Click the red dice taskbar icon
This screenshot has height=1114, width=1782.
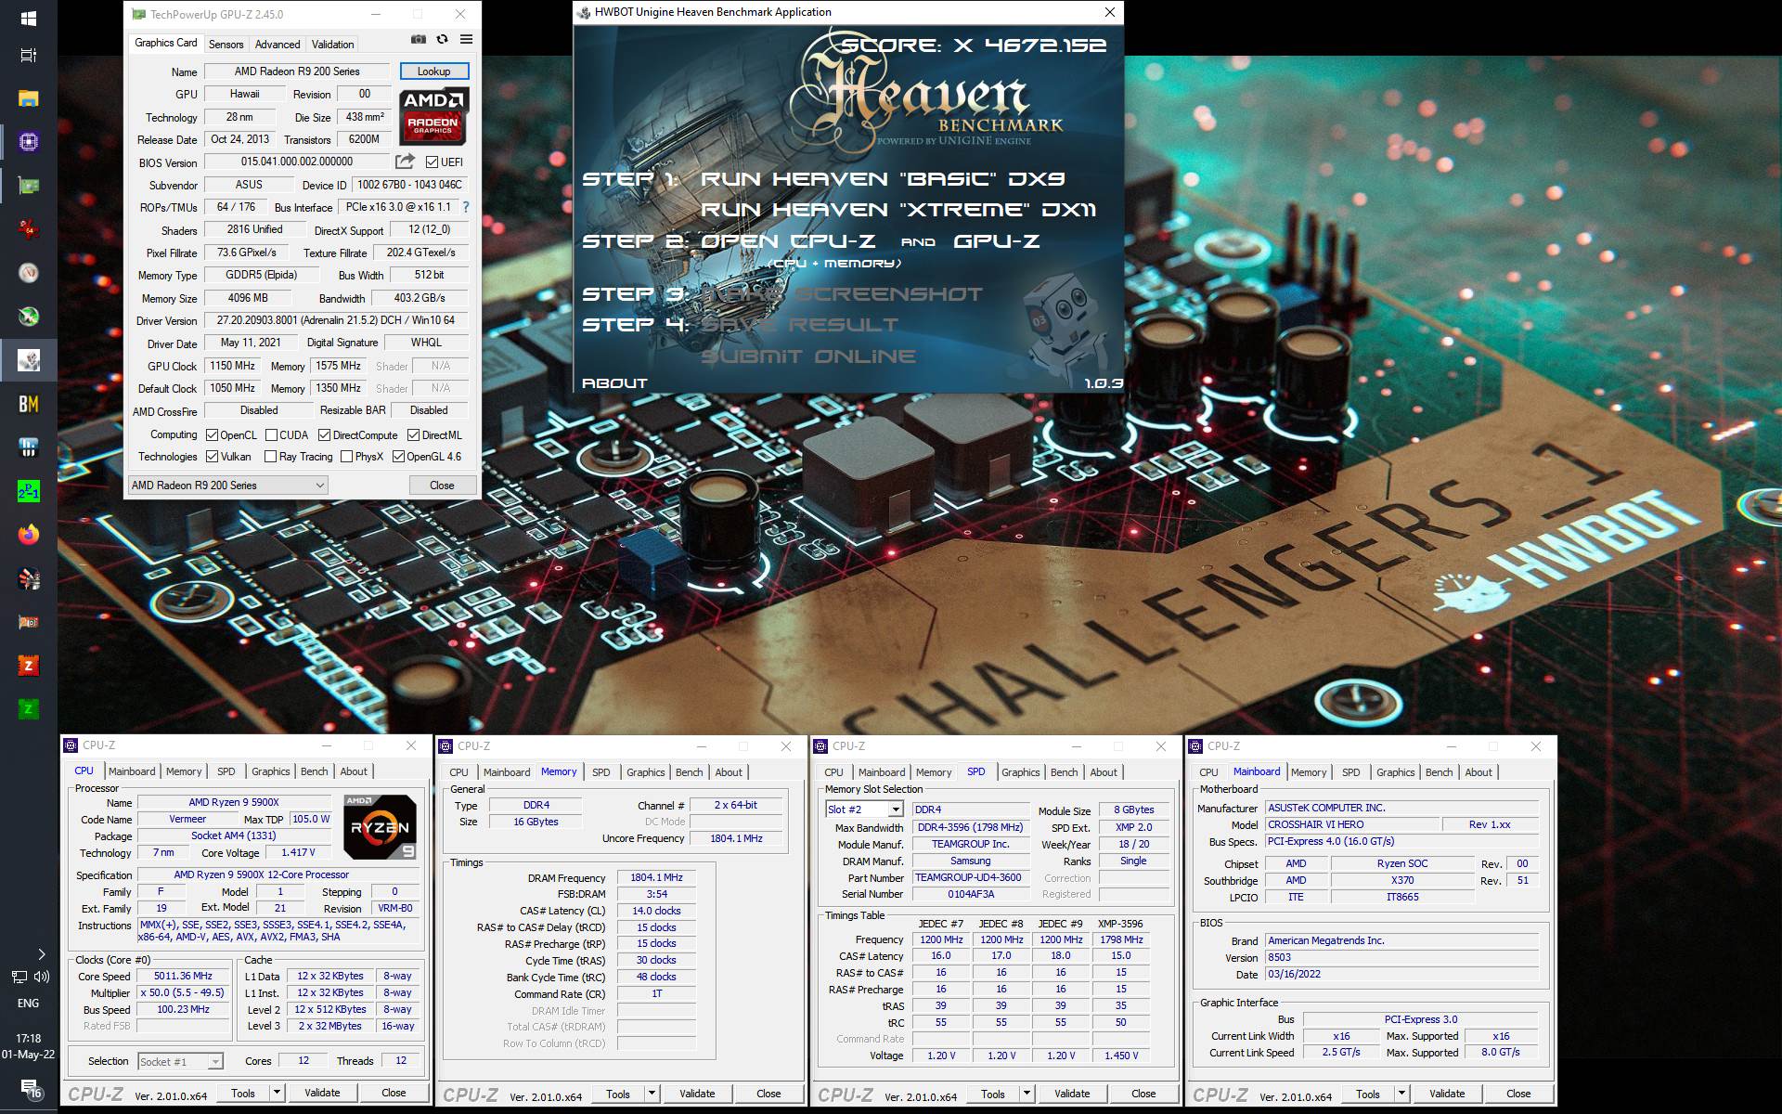point(28,228)
